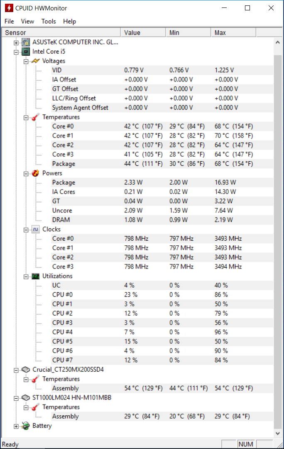Click the Crucial SSD drive icon
Image resolution: width=284 pixels, height=449 pixels.
point(26,370)
